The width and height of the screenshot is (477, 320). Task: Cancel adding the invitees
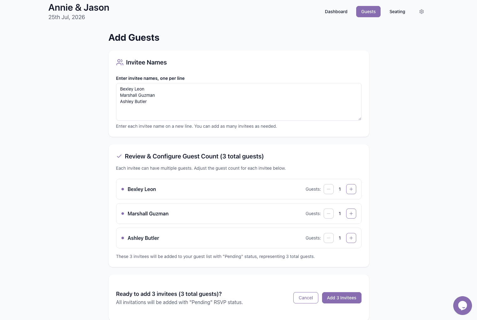point(306,298)
